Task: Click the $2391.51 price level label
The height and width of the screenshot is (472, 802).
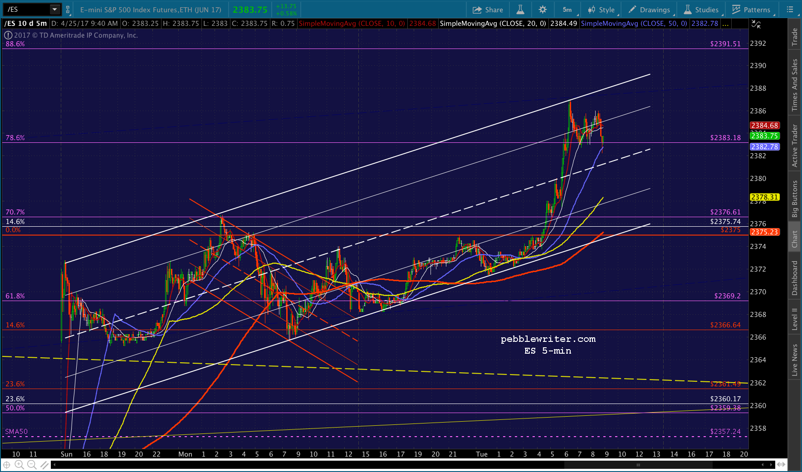Action: [725, 44]
